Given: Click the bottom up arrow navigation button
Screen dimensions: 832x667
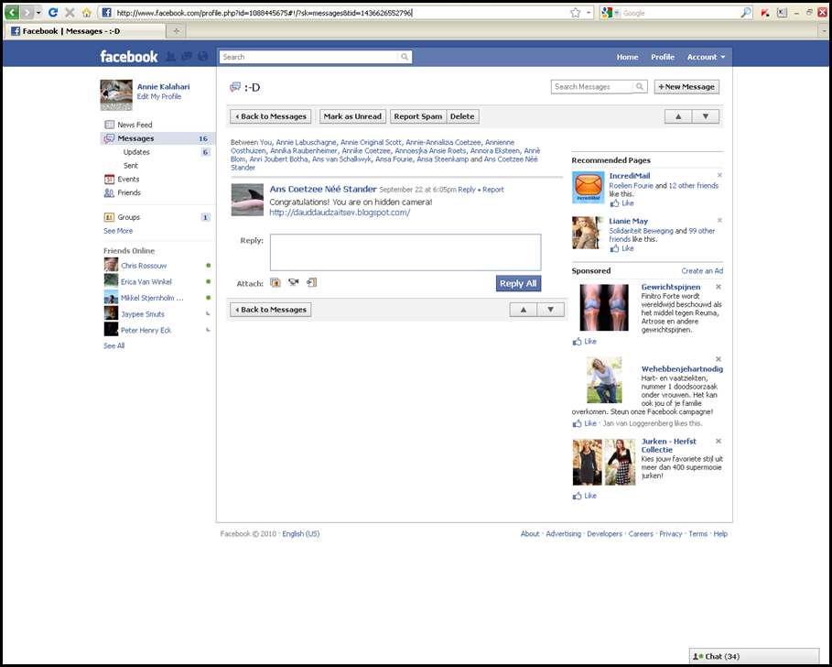Looking at the screenshot, I should pos(524,310).
